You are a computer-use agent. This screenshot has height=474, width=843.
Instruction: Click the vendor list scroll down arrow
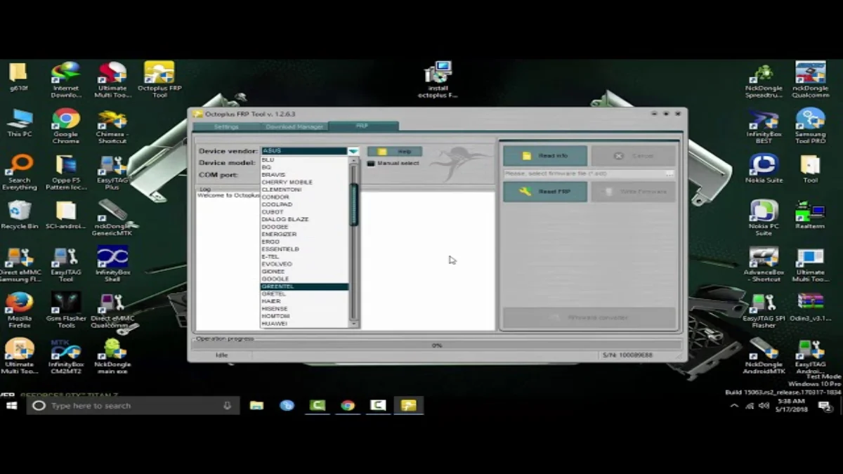pos(354,324)
